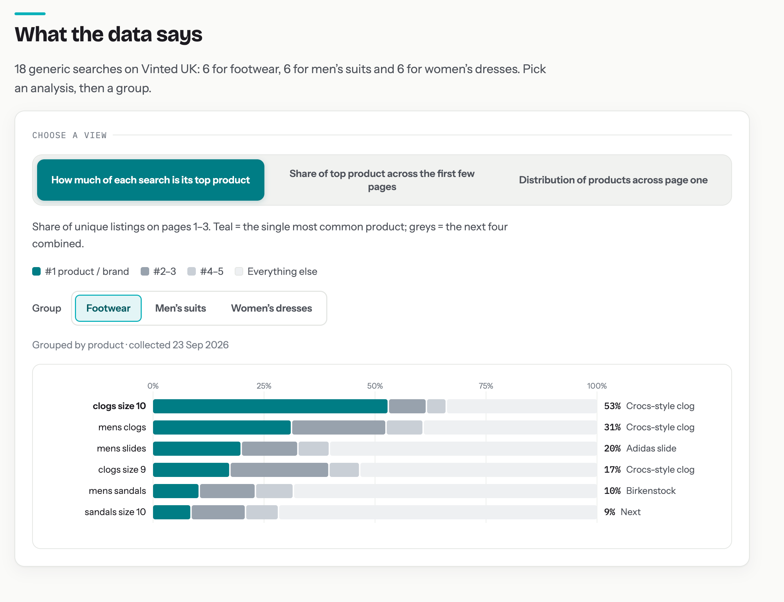This screenshot has width=784, height=602.
Task: Click the teal bar segment for mens slides
Action: [x=197, y=448]
